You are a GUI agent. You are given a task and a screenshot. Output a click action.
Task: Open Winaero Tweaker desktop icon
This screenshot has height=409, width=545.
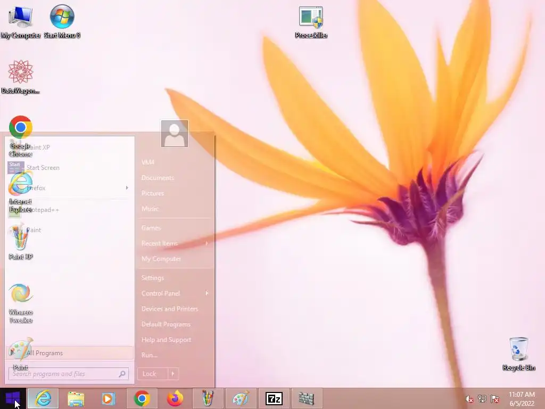21,303
